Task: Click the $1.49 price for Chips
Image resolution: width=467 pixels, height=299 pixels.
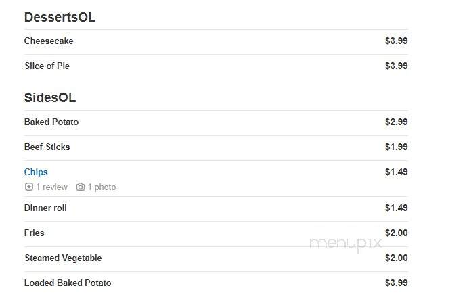Action: 397,172
